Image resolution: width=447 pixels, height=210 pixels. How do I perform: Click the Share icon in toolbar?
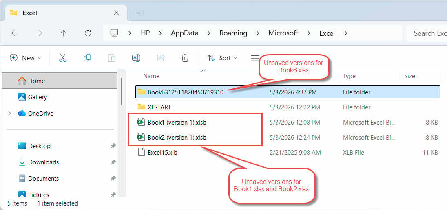click(x=161, y=58)
